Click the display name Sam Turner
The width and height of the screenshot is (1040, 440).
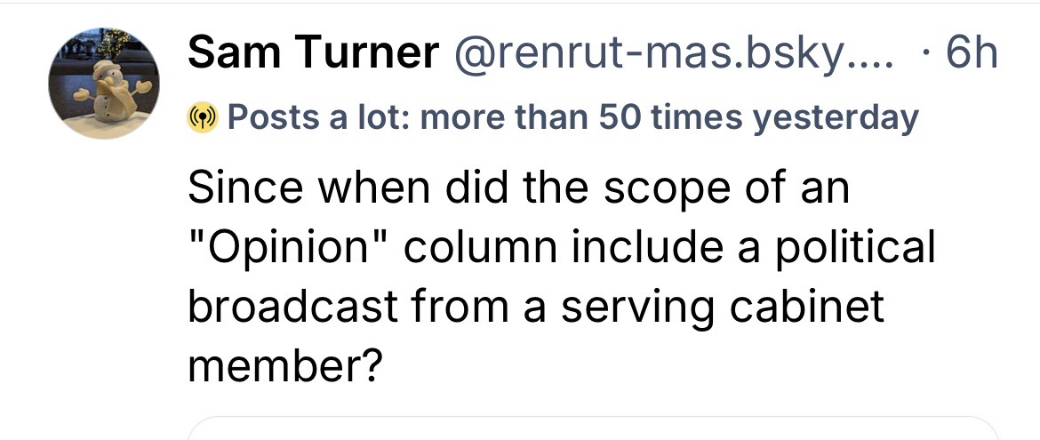pos(313,55)
